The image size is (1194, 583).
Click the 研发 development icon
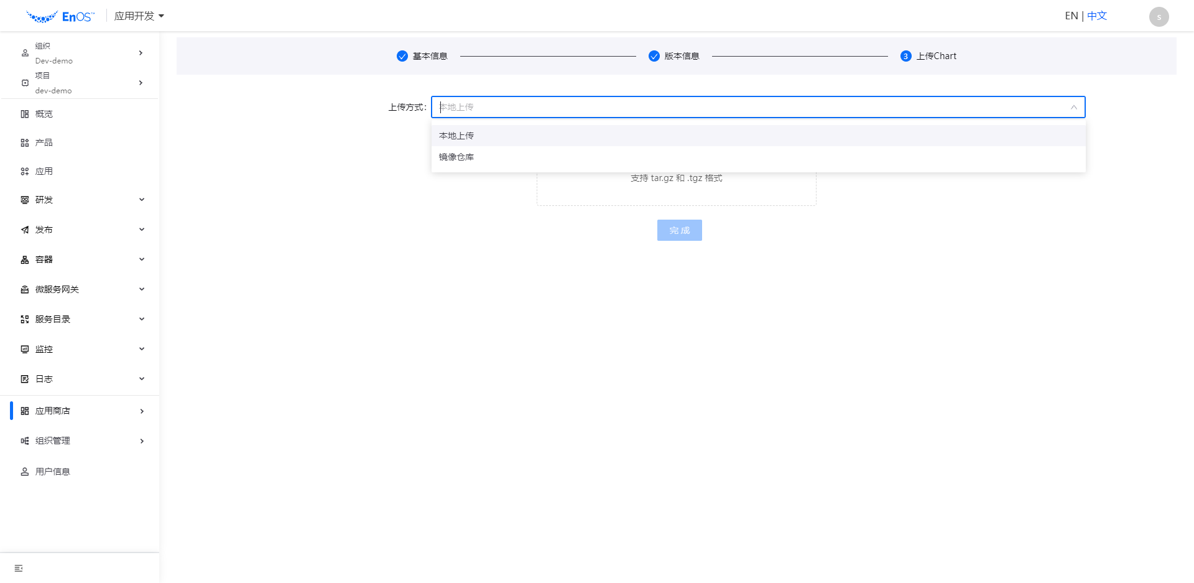(x=24, y=200)
